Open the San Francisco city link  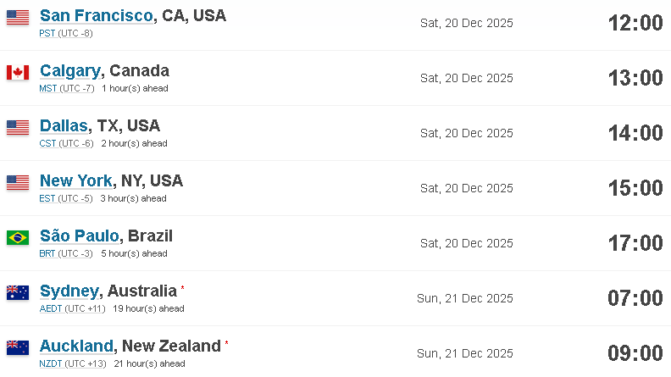97,15
